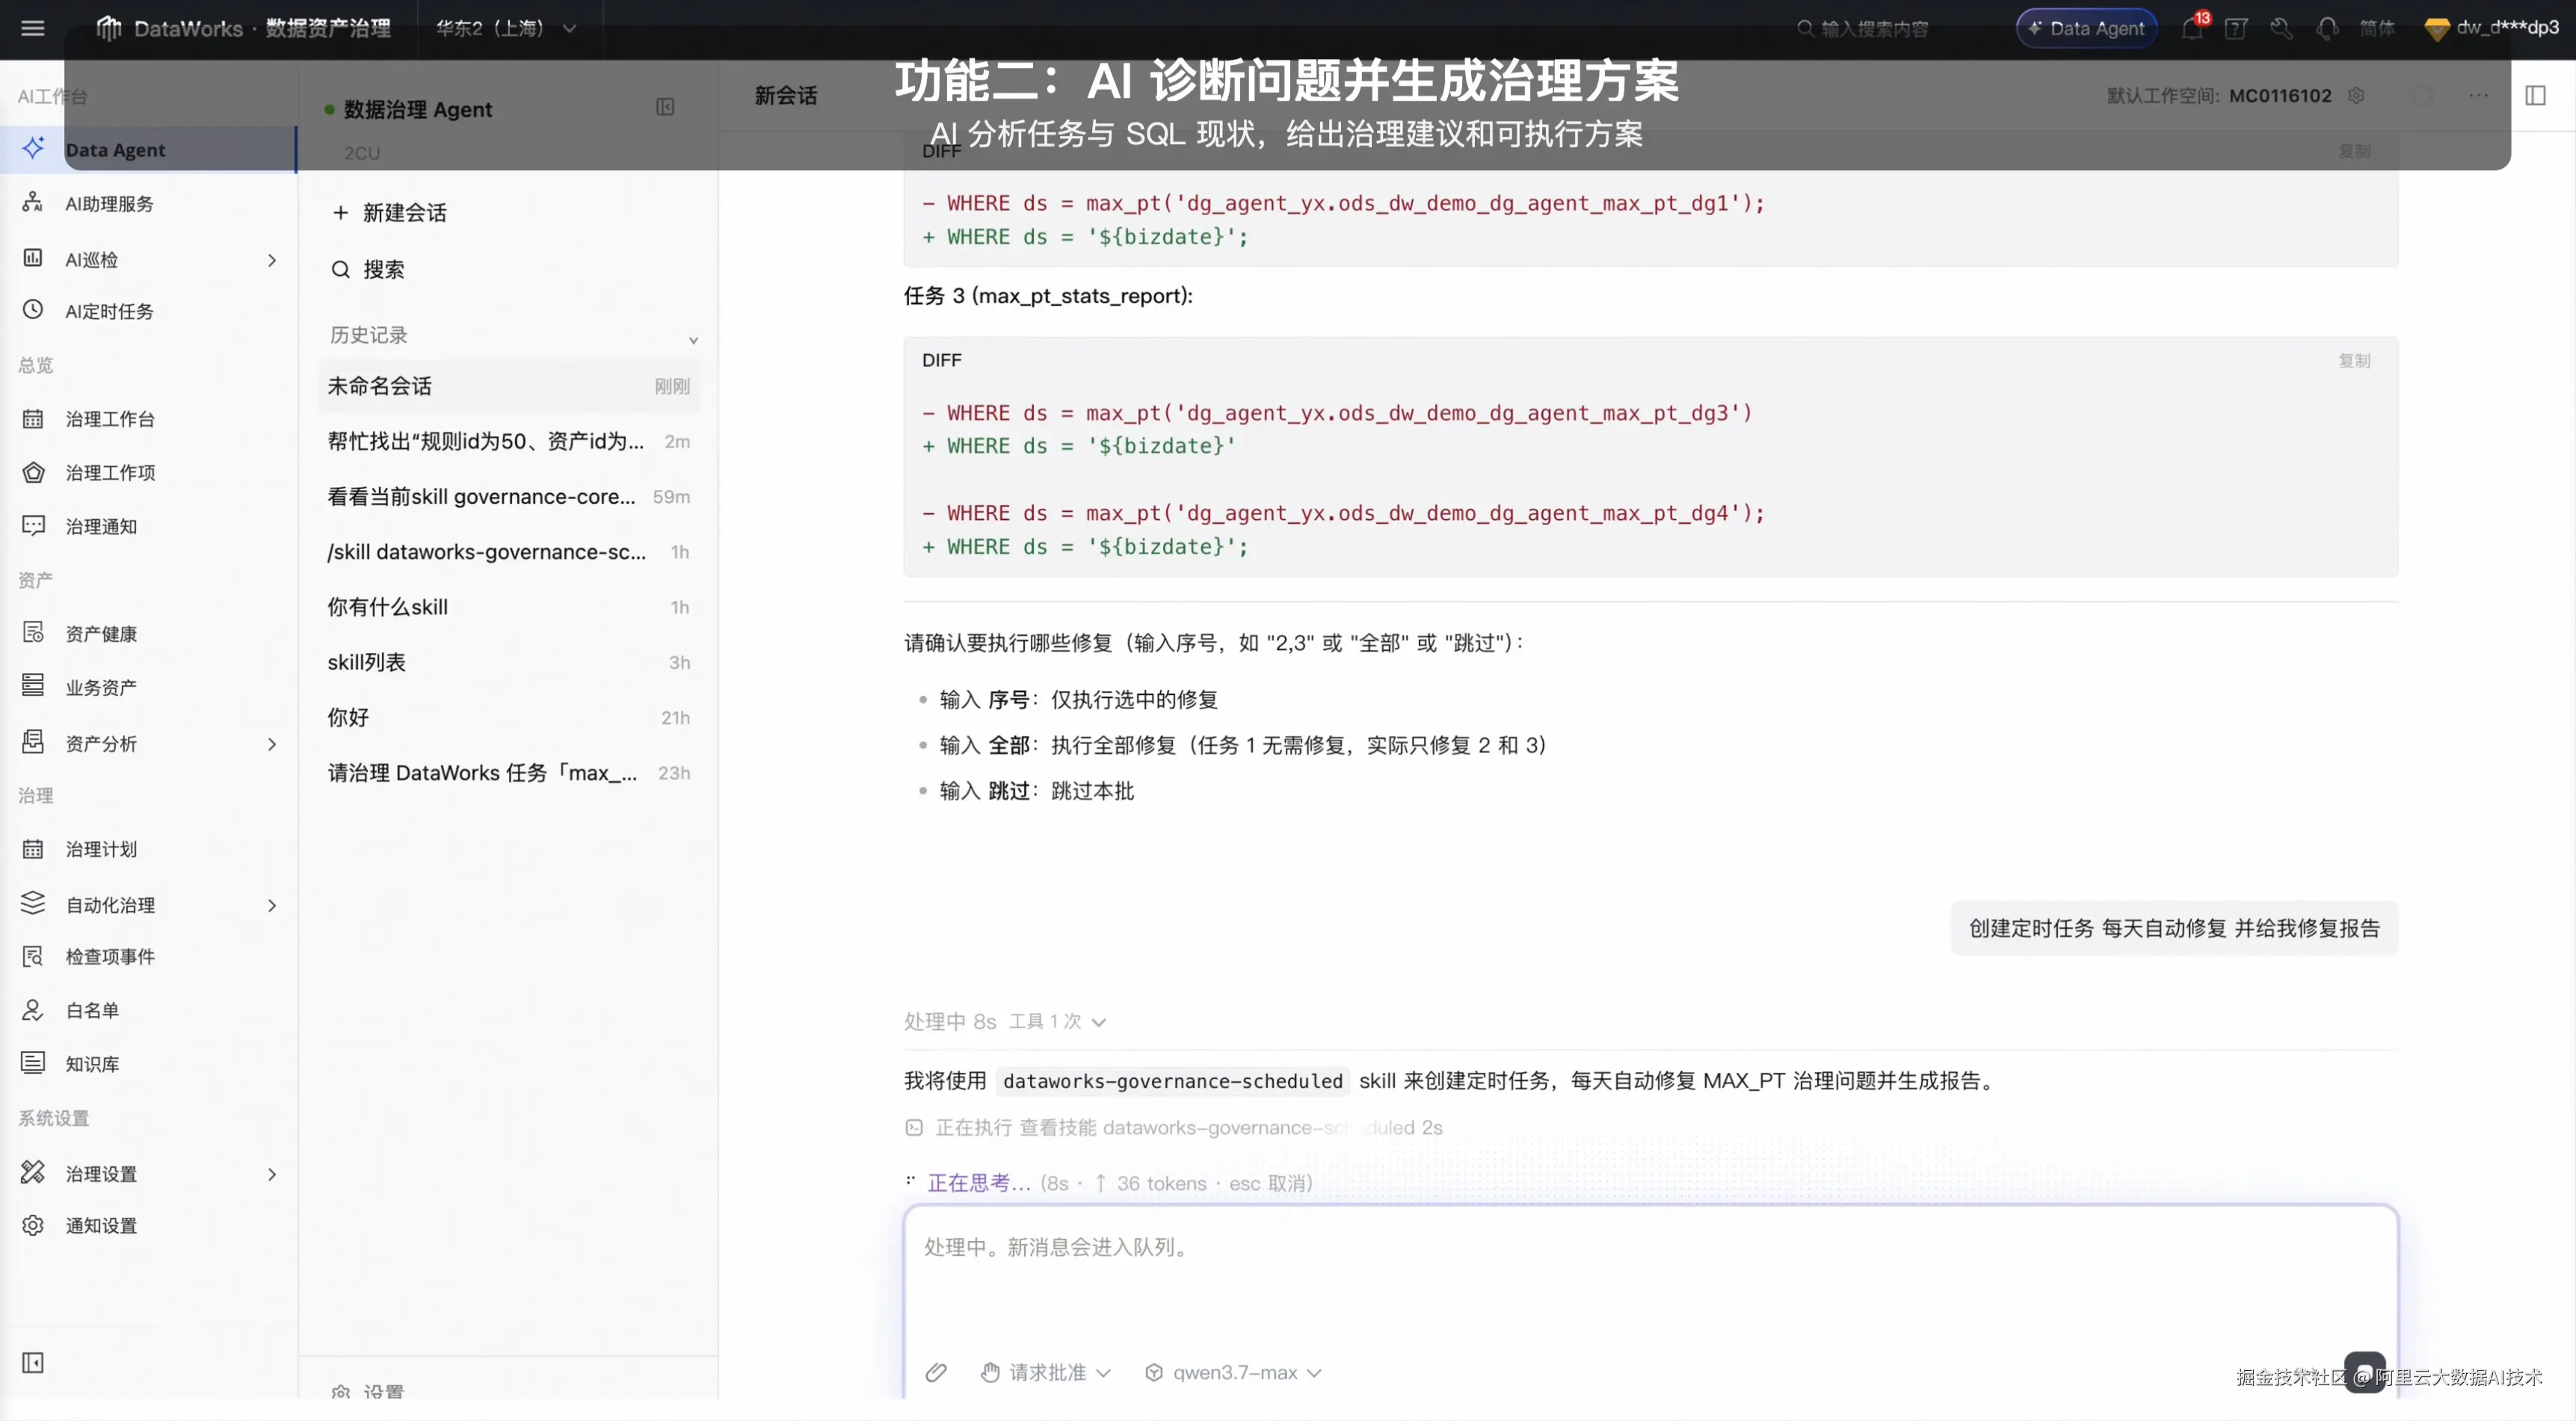Open the 帮忙找出“规则id为50 conversation

[509, 441]
